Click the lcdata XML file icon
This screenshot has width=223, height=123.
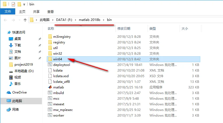50,70
